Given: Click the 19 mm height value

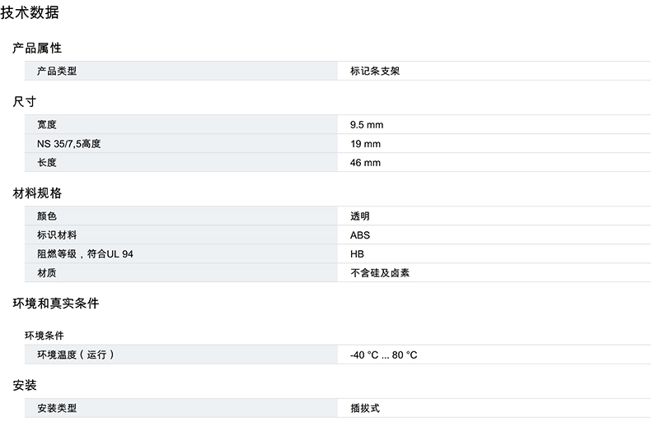Looking at the screenshot, I should pyautogui.click(x=365, y=144).
